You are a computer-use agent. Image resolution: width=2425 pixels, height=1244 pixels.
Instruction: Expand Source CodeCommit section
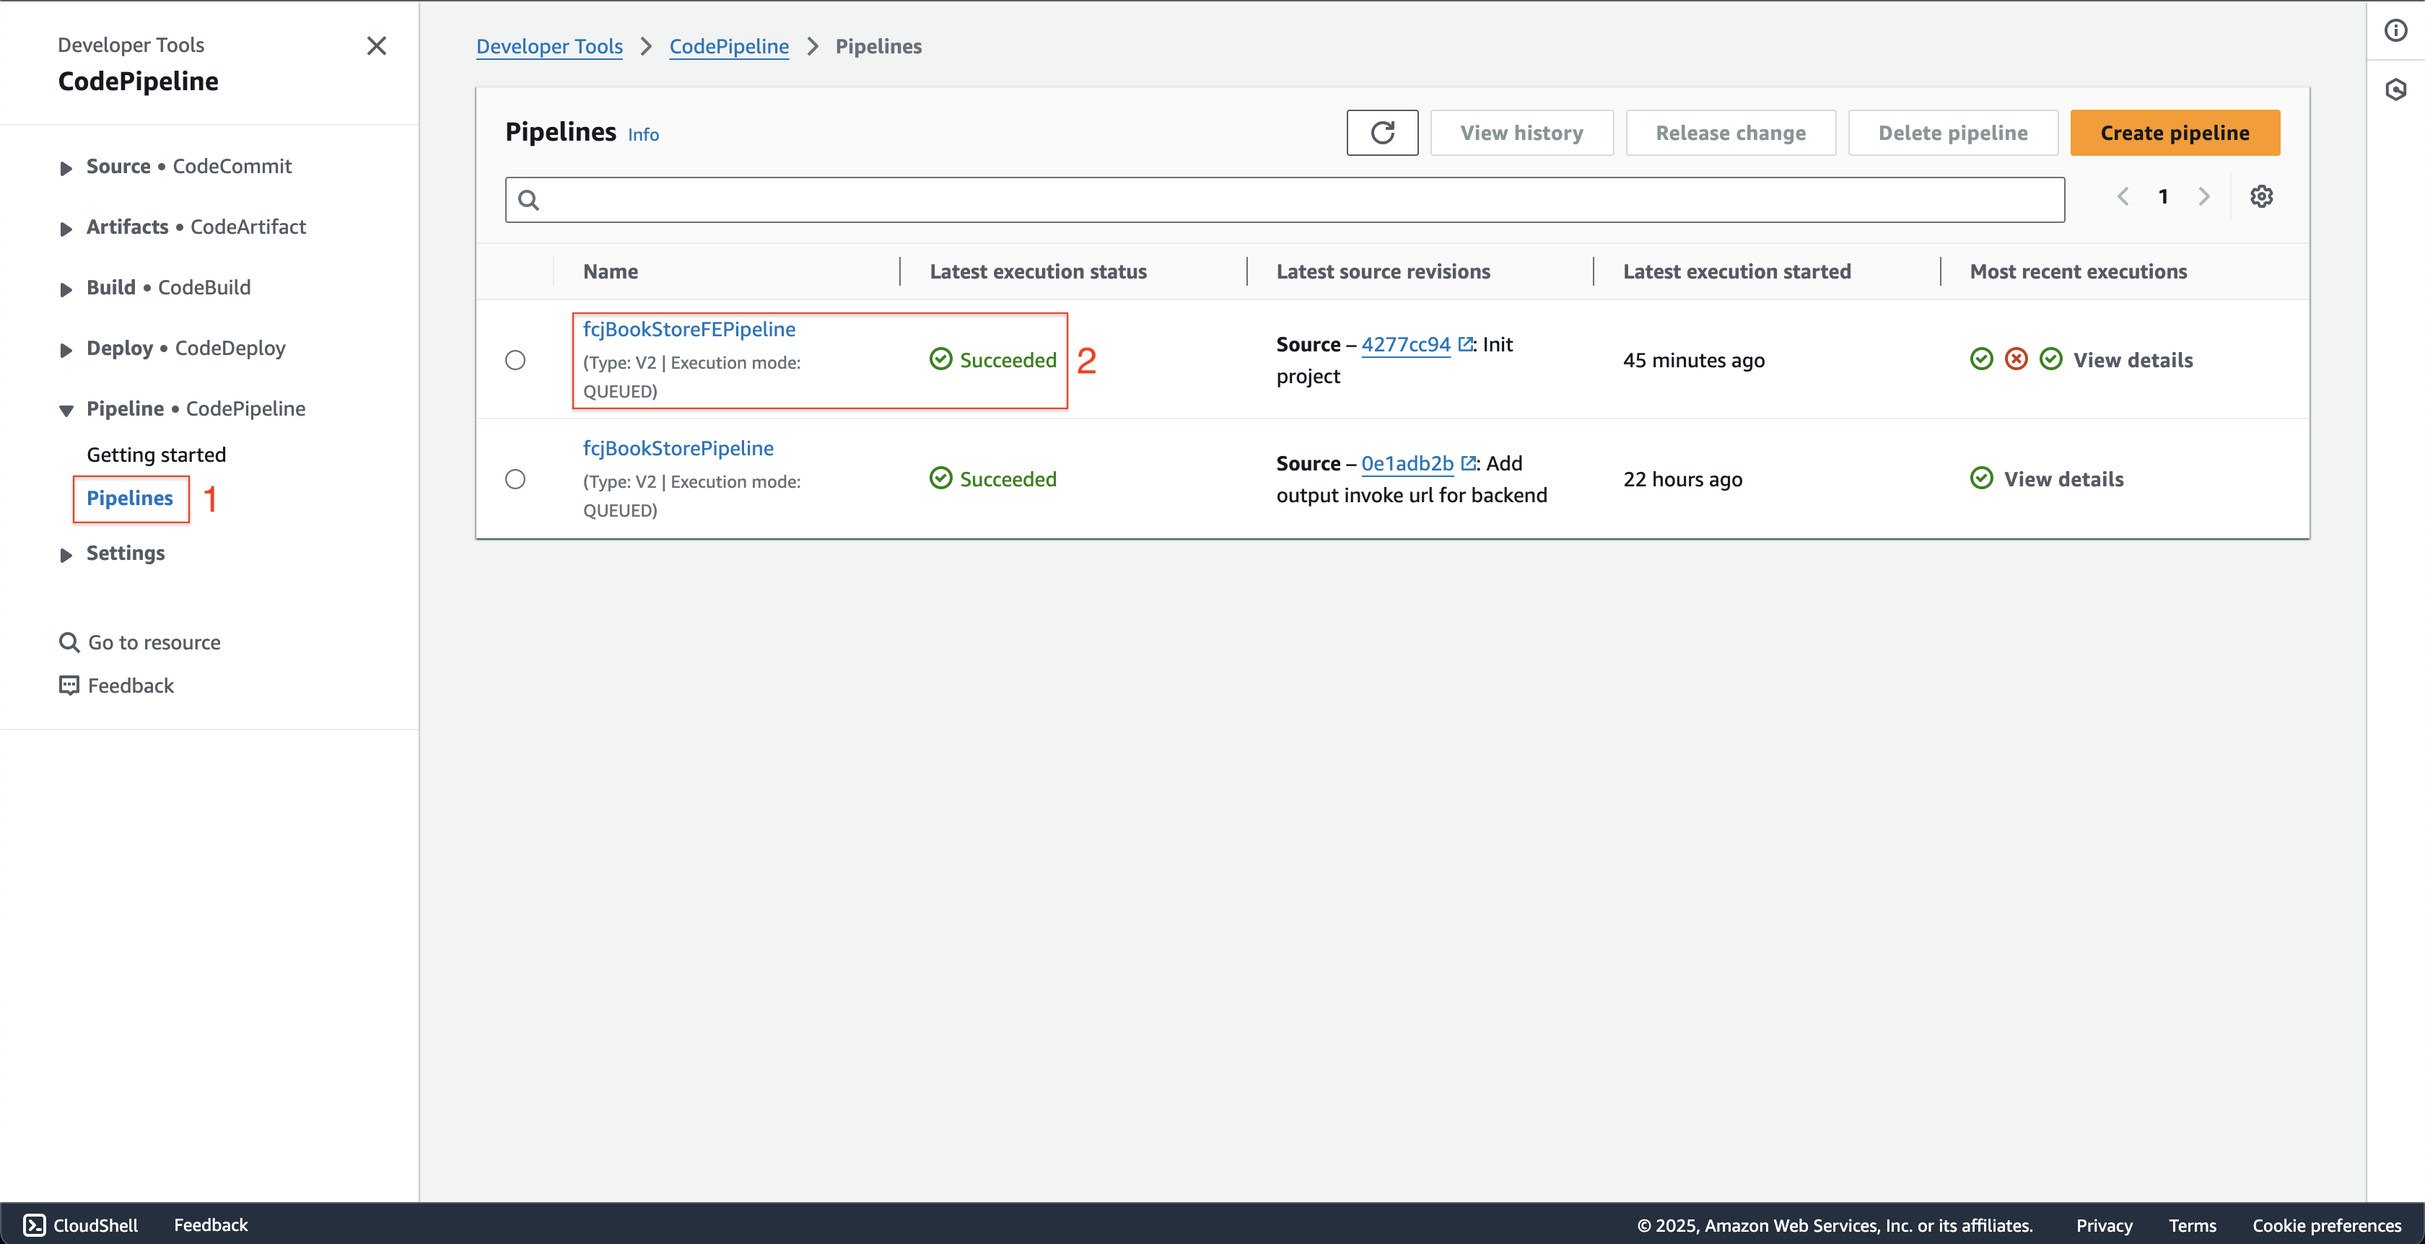(x=66, y=168)
